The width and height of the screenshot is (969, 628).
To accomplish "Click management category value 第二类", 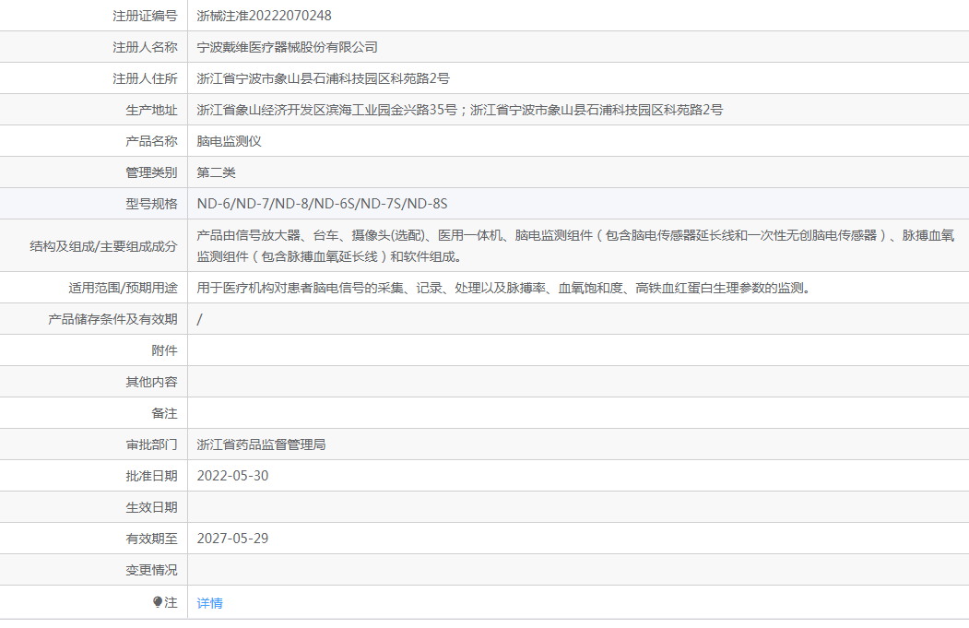I will (x=217, y=172).
